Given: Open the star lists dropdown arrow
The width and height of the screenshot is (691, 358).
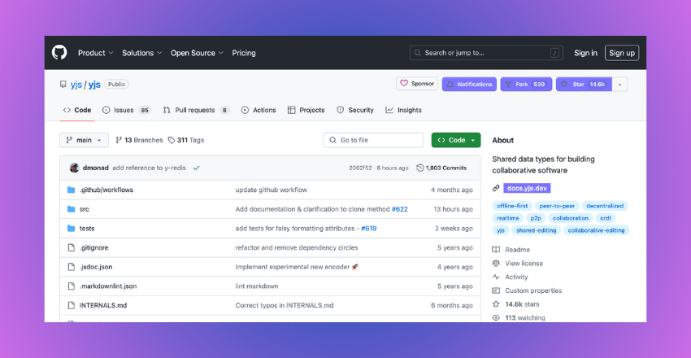Looking at the screenshot, I should coord(620,84).
